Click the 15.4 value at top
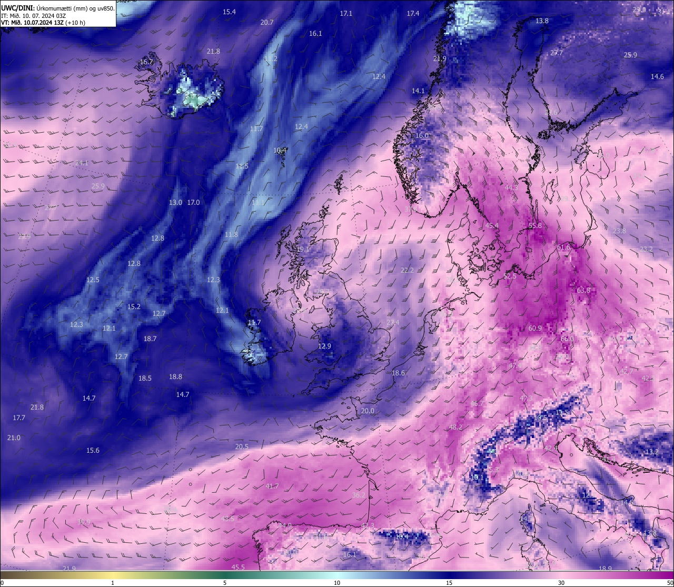Image resolution: width=674 pixels, height=587 pixels. tap(229, 12)
